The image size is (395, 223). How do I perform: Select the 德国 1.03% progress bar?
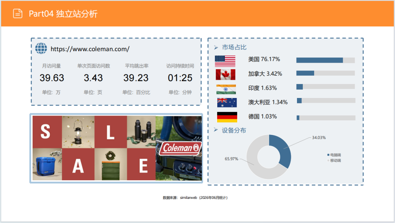point(326,118)
